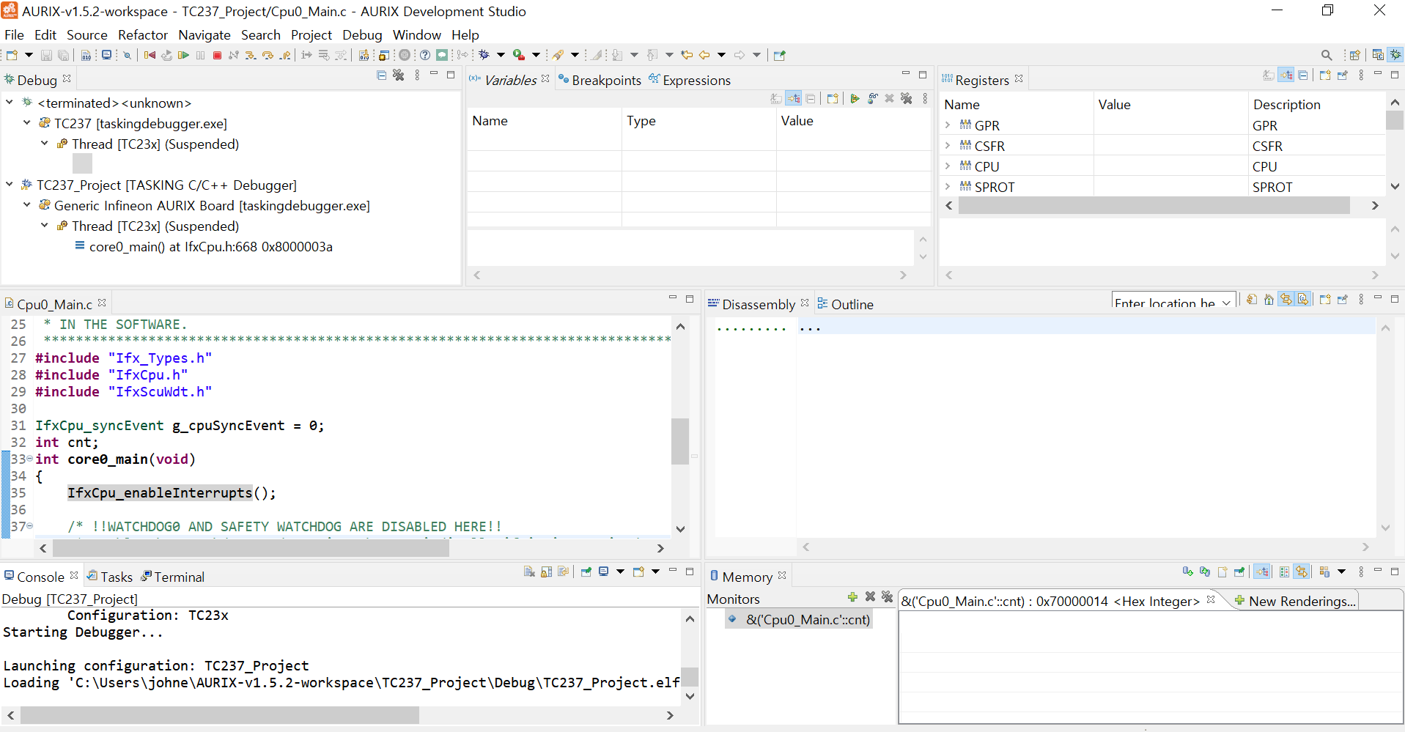Toggle Show Source icon in Disassembly toolbar

point(1302,300)
